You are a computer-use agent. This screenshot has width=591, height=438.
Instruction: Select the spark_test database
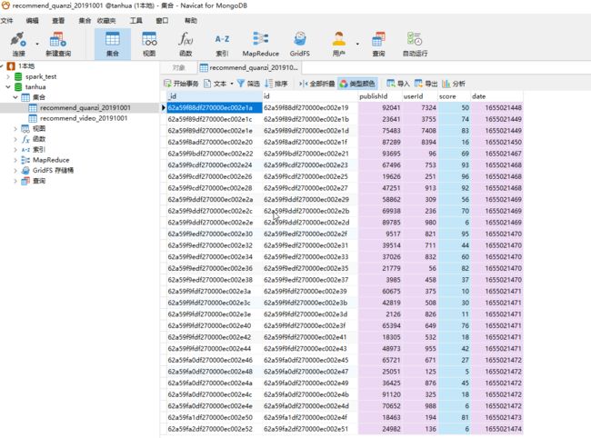[x=41, y=76]
